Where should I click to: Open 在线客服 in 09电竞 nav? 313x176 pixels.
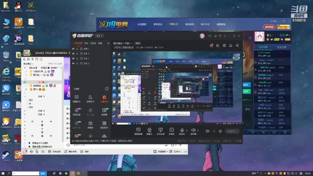pos(142,24)
